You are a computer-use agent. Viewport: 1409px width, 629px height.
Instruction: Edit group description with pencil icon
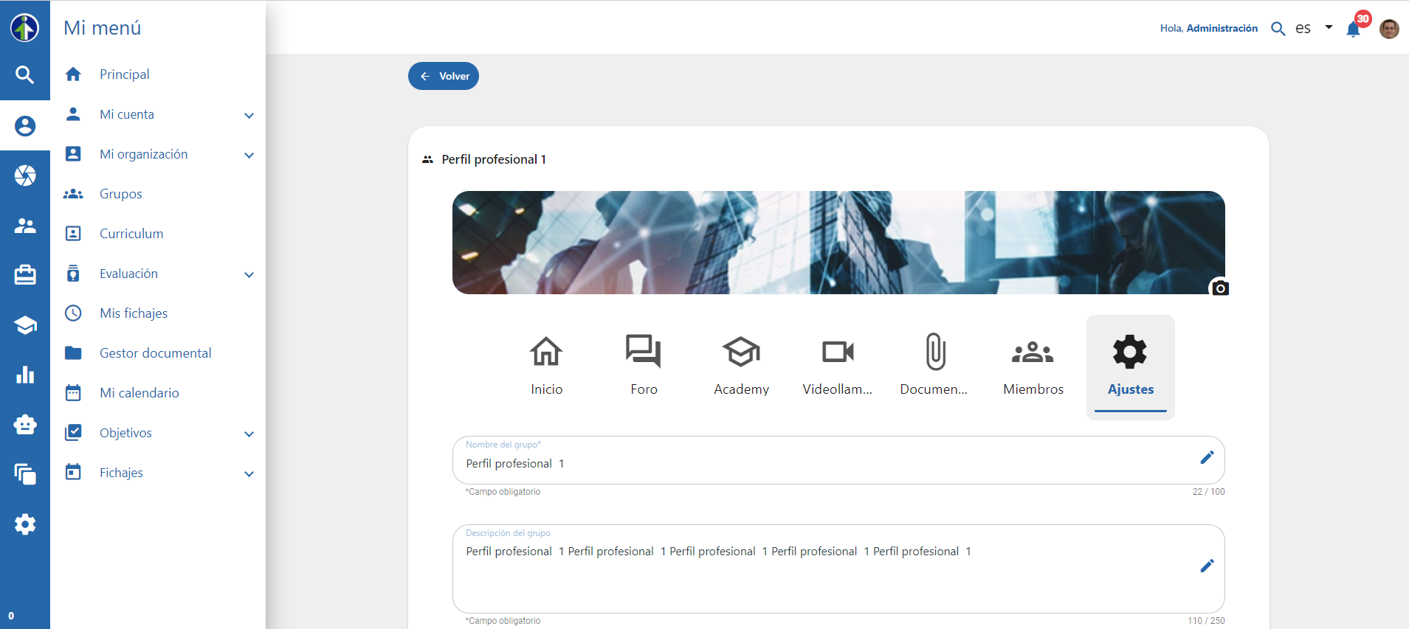pyautogui.click(x=1207, y=566)
